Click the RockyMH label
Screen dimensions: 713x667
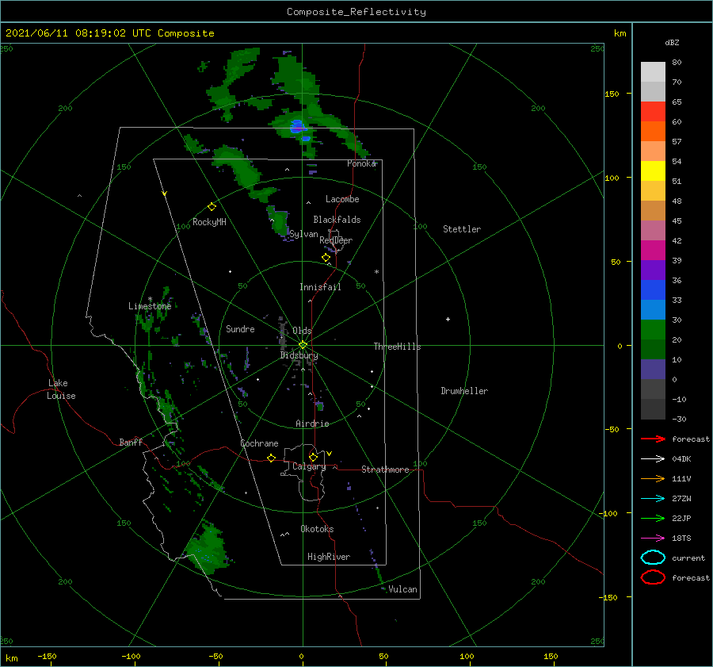(209, 222)
